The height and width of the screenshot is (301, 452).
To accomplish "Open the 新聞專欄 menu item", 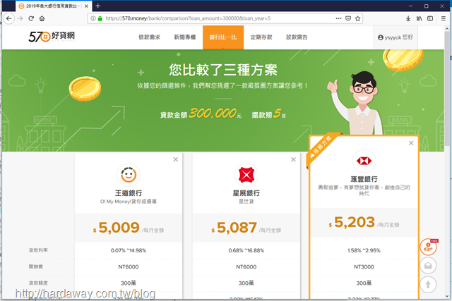I will (x=185, y=37).
